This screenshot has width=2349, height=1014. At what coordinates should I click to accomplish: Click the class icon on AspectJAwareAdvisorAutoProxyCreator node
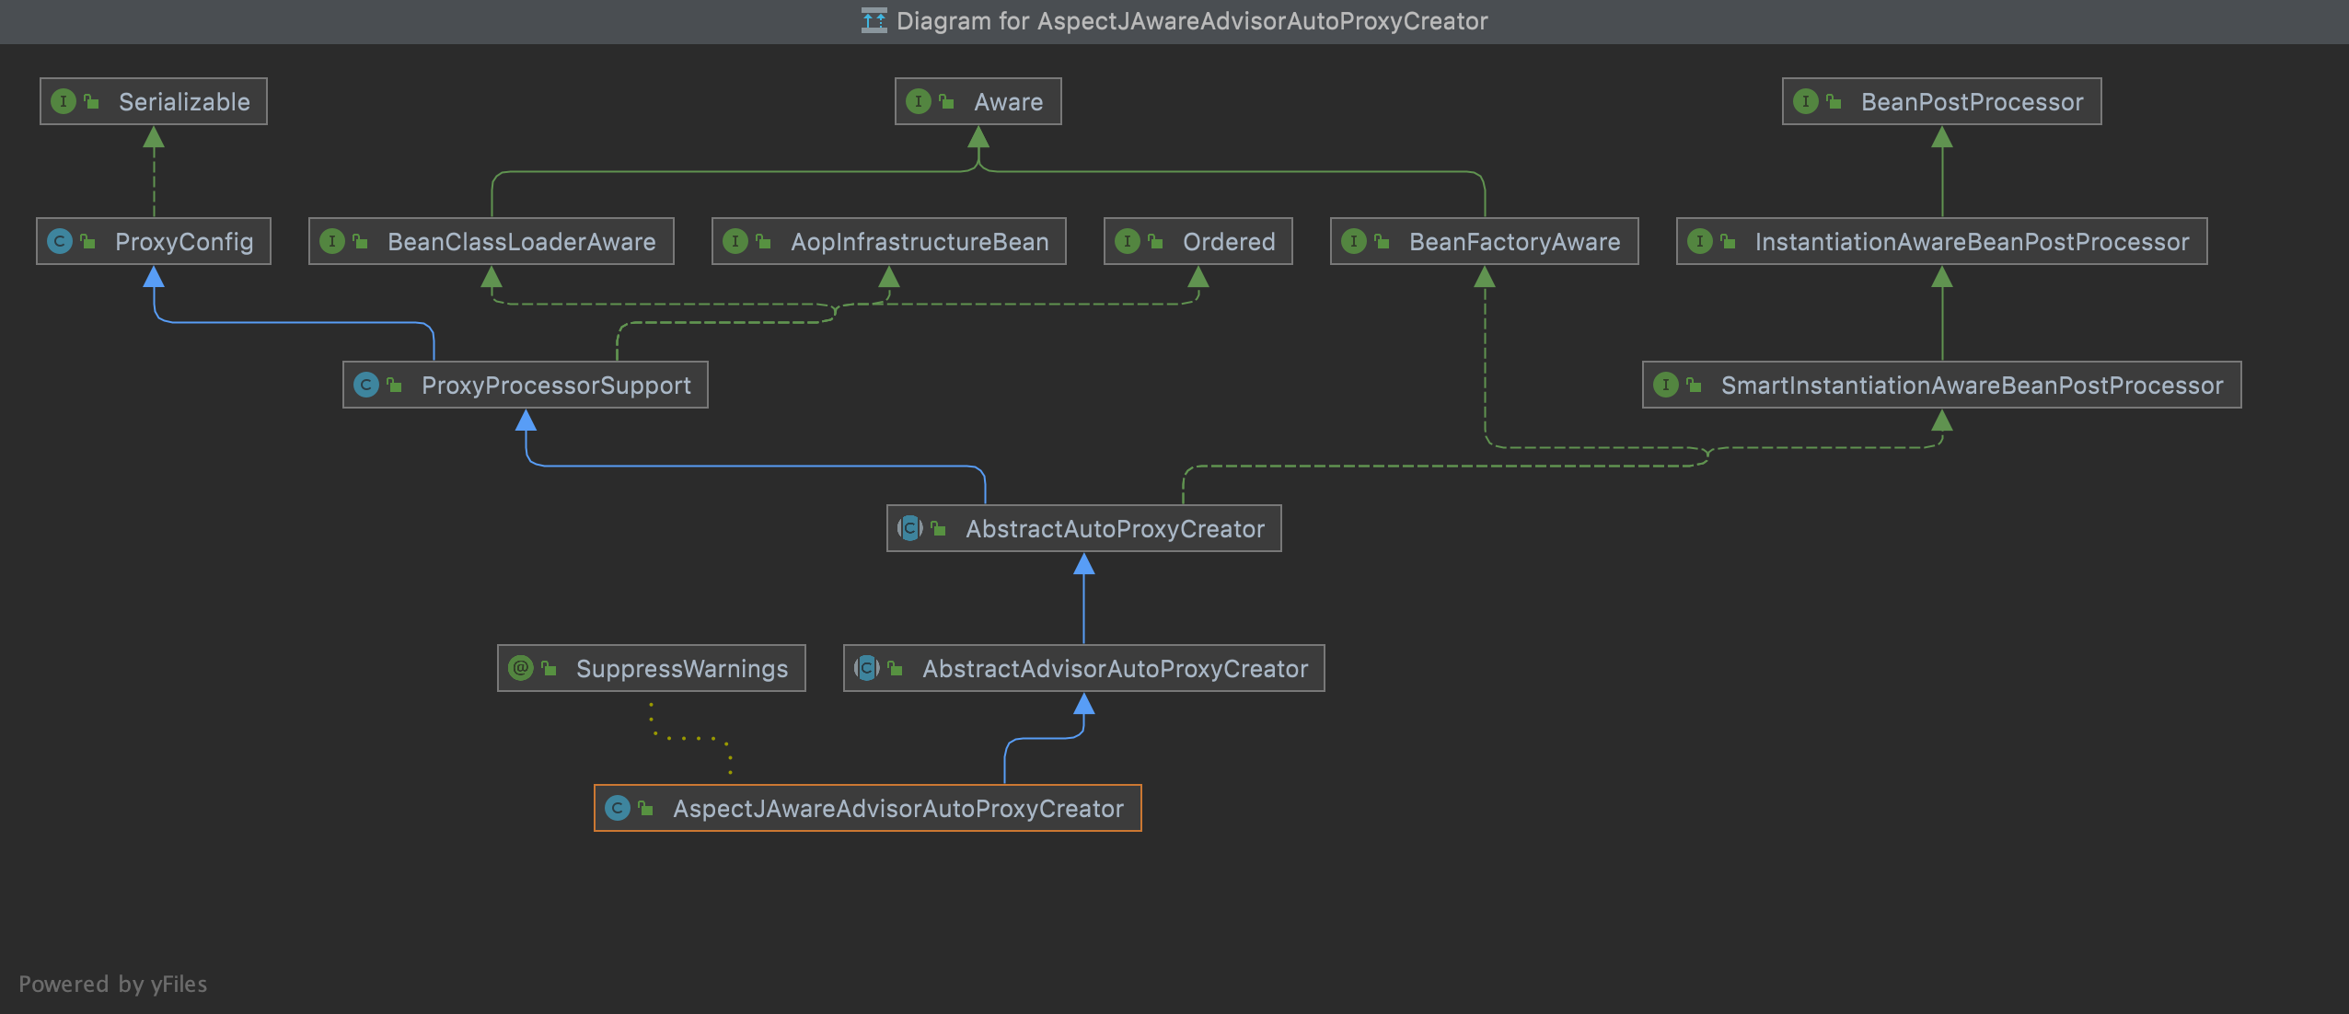coord(619,808)
